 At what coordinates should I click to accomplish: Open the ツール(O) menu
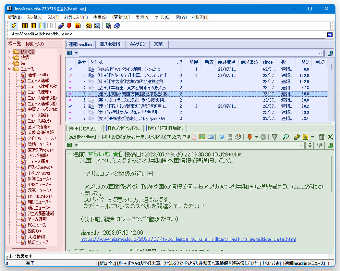(x=163, y=17)
